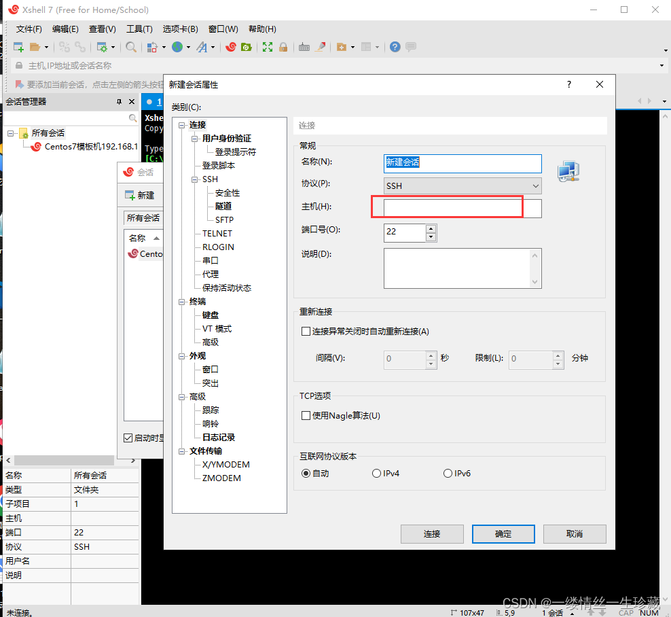
Task: Click the green Fullscreen arrows icon
Action: 268,47
